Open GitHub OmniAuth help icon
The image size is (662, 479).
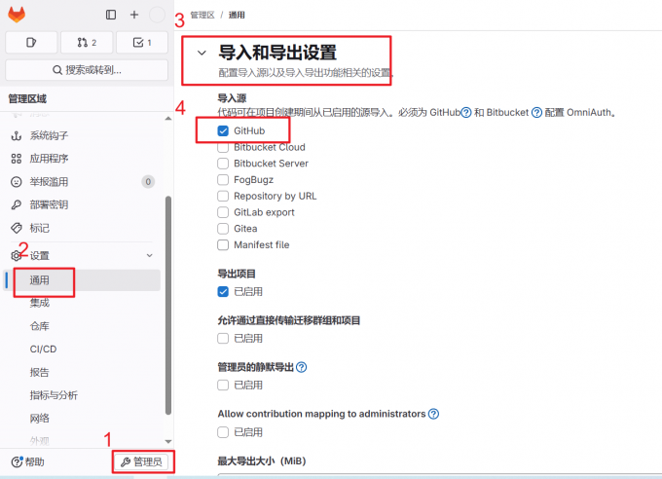465,112
